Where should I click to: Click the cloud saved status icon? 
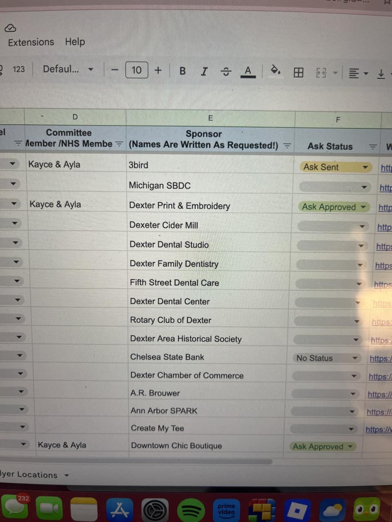click(10, 28)
